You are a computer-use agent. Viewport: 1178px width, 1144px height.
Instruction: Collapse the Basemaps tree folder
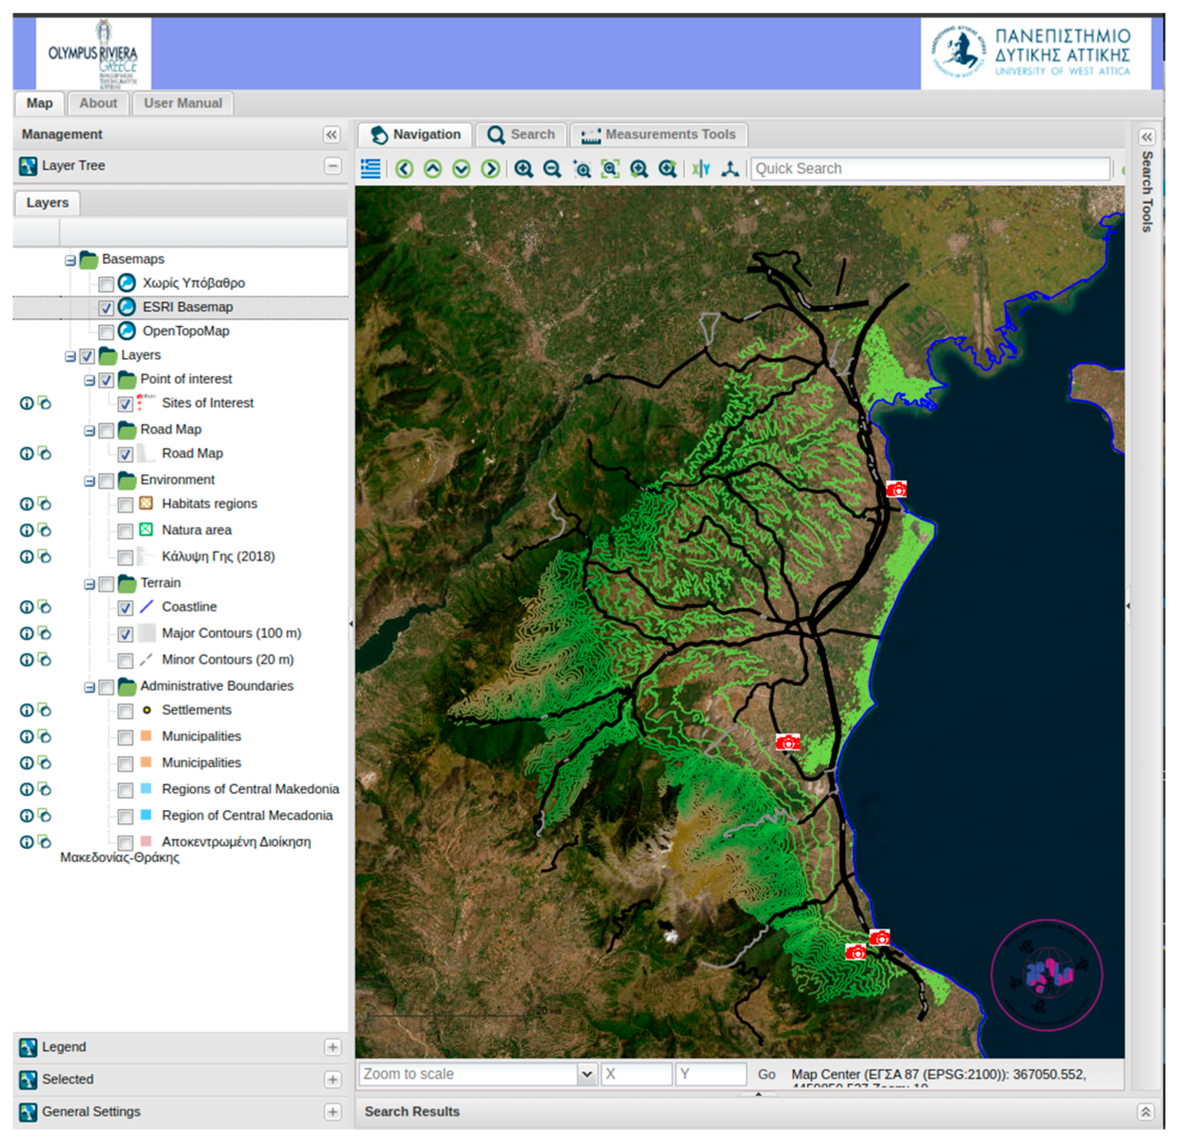point(70,260)
